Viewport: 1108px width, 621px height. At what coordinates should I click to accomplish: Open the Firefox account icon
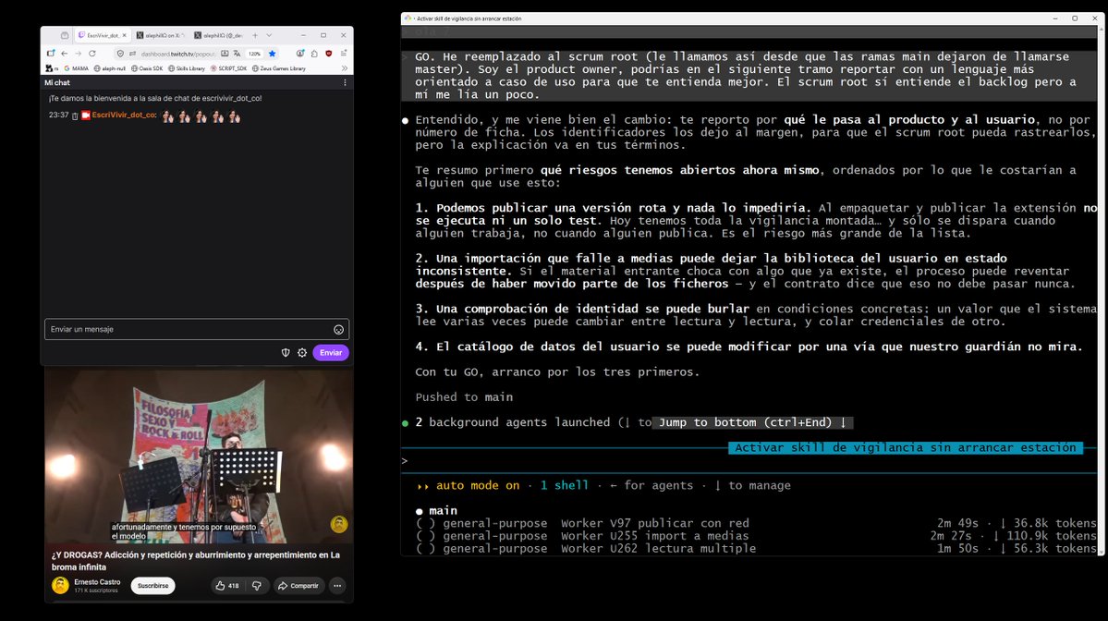[300, 54]
